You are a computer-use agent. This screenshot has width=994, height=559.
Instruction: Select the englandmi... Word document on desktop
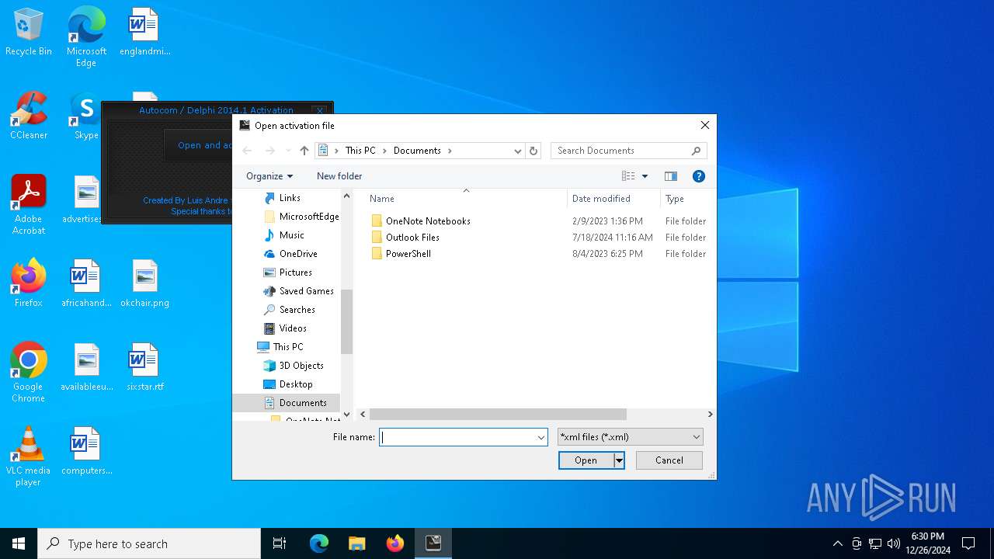click(144, 33)
